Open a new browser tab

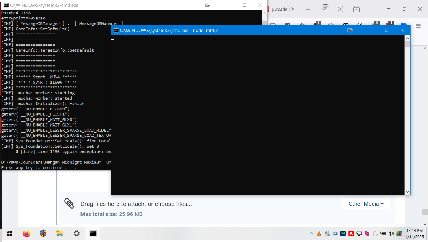pyautogui.click(x=308, y=9)
